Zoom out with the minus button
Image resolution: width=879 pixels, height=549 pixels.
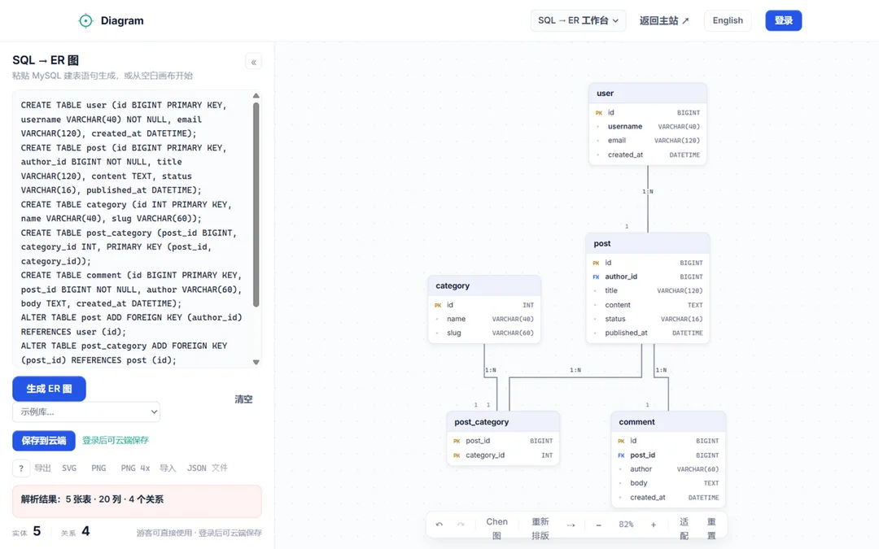(599, 525)
